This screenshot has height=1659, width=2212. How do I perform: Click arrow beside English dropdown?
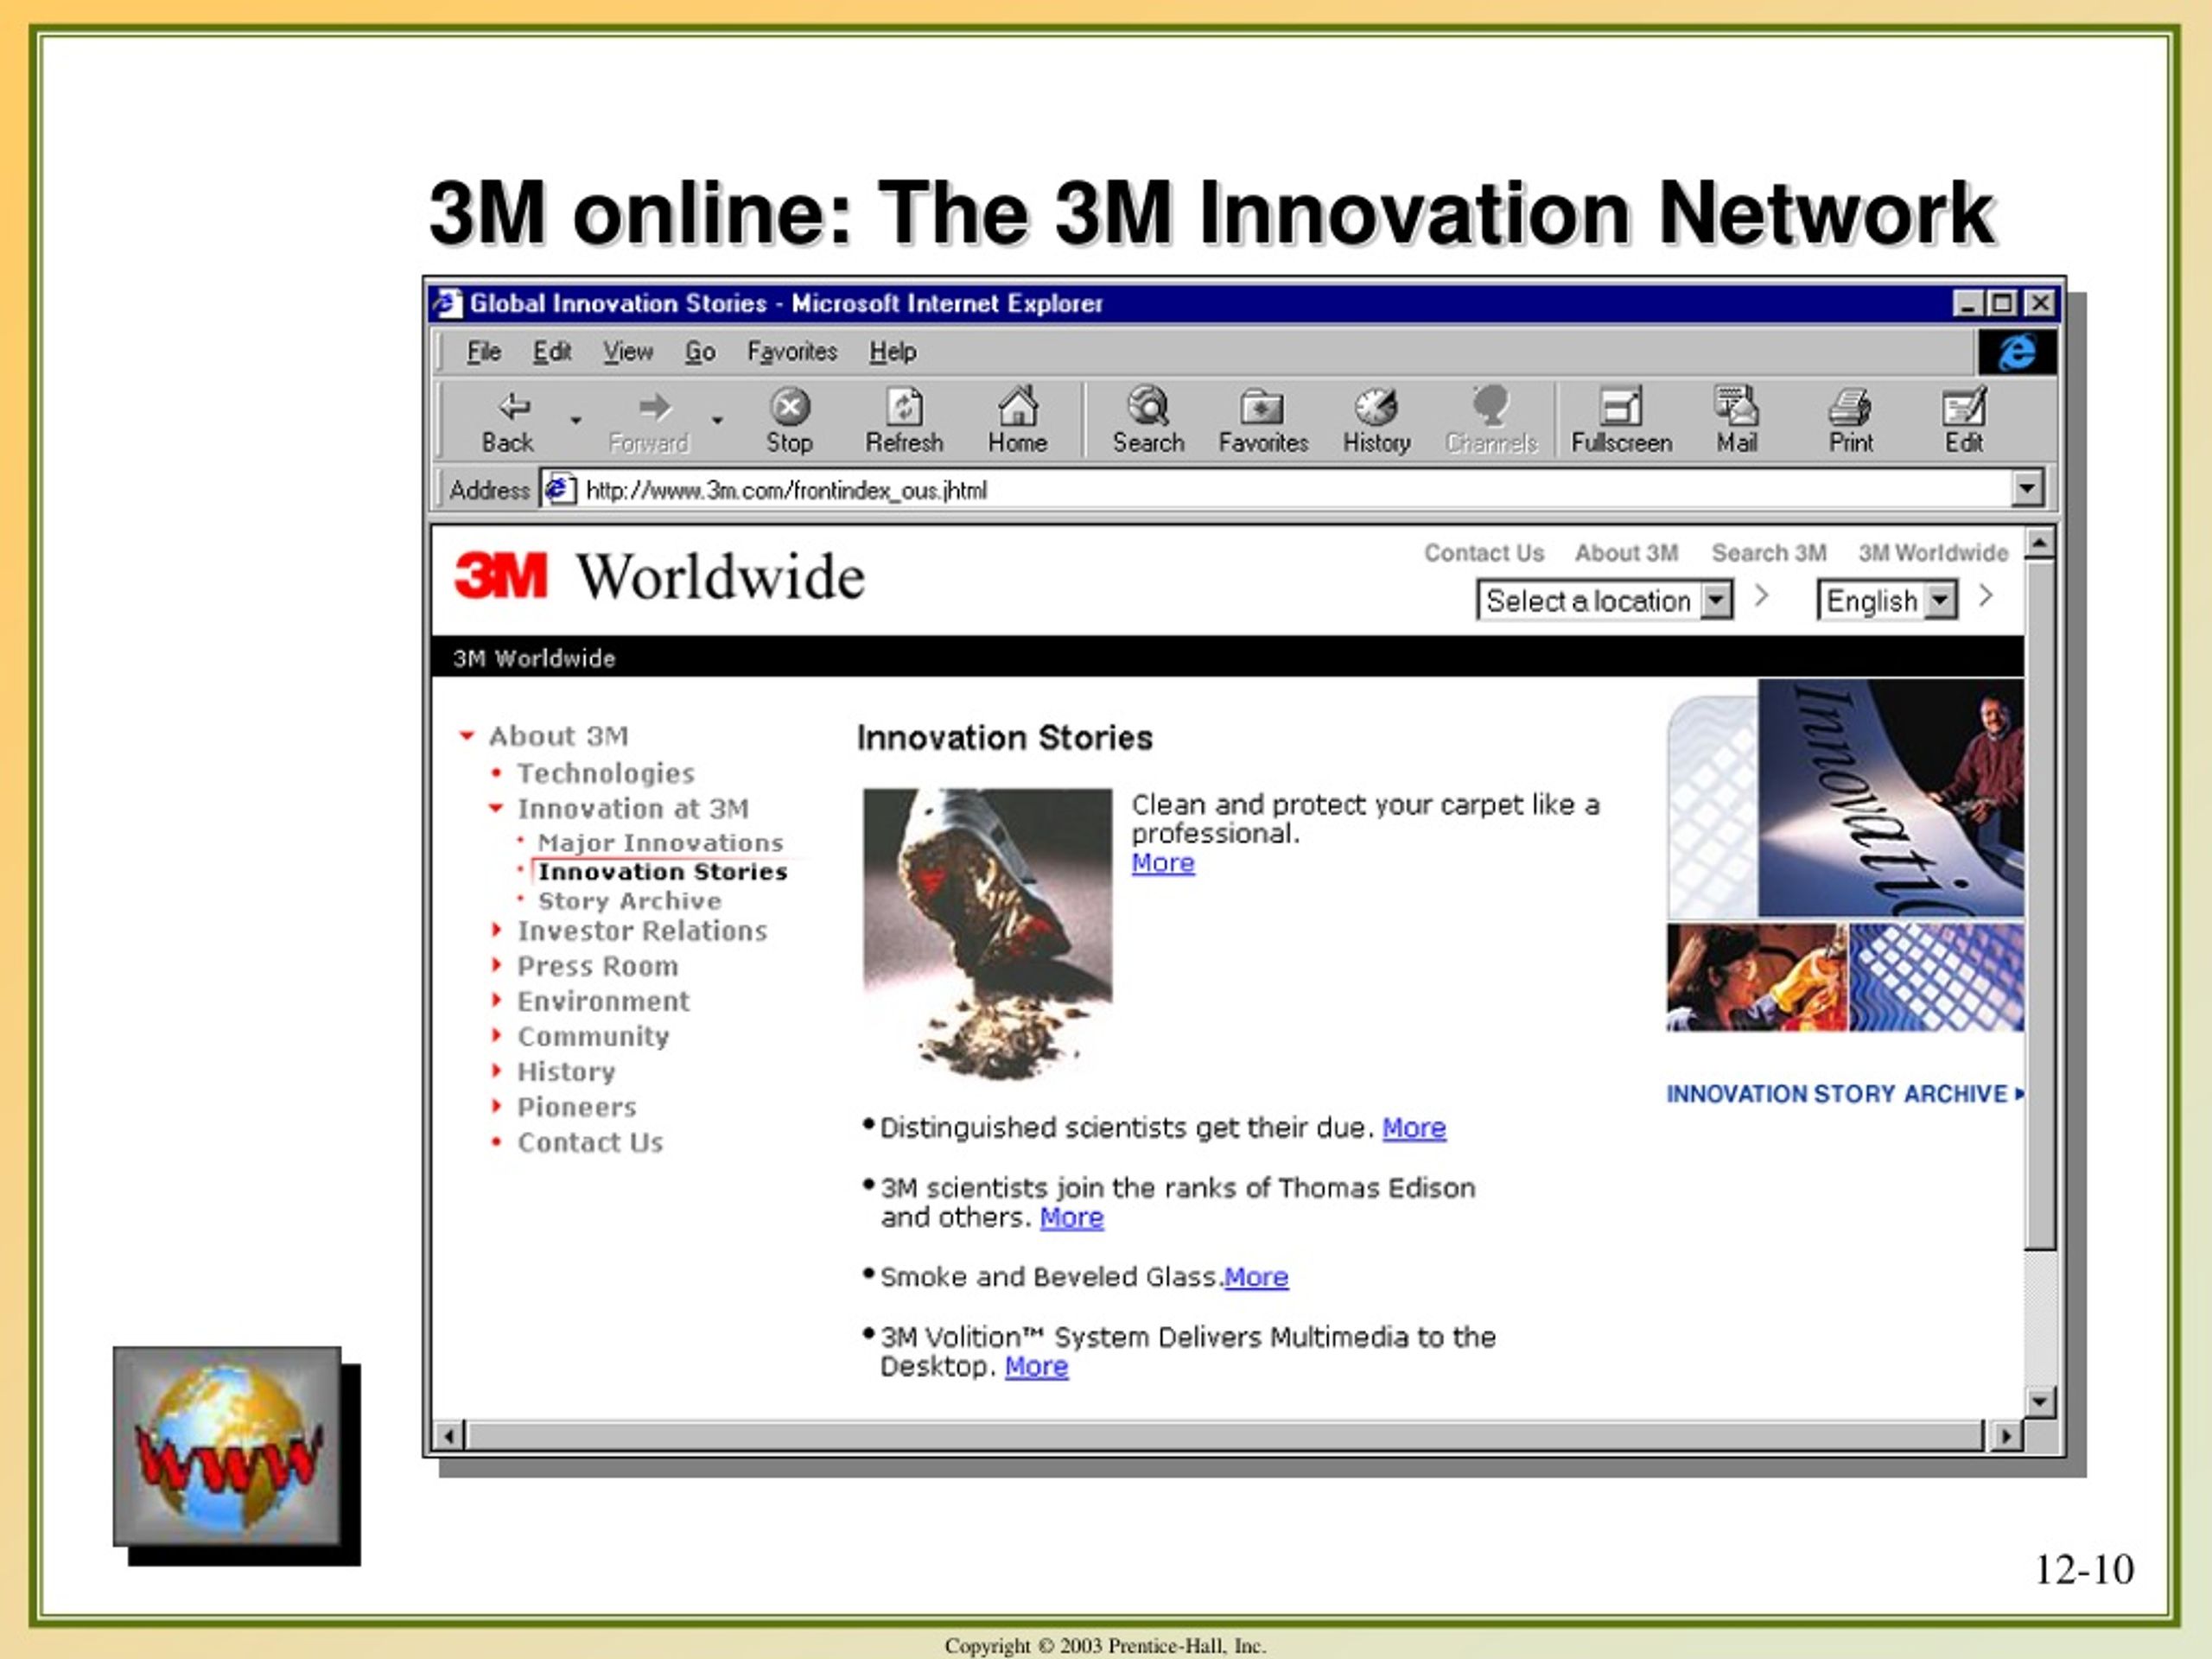[1986, 597]
